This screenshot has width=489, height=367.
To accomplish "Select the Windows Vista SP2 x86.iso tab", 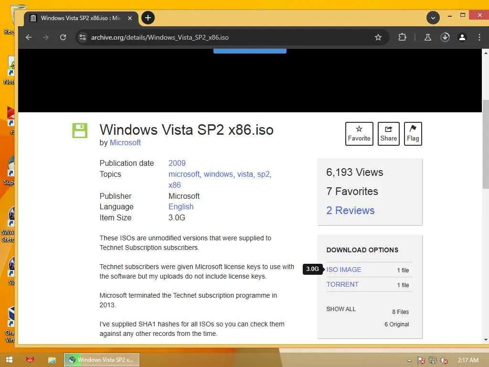I will [x=81, y=18].
